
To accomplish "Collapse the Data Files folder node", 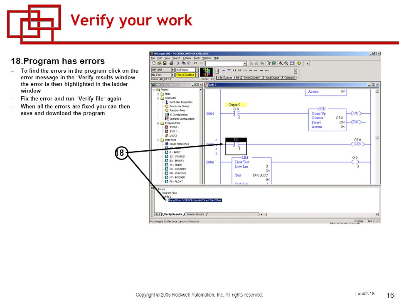I will point(158,140).
